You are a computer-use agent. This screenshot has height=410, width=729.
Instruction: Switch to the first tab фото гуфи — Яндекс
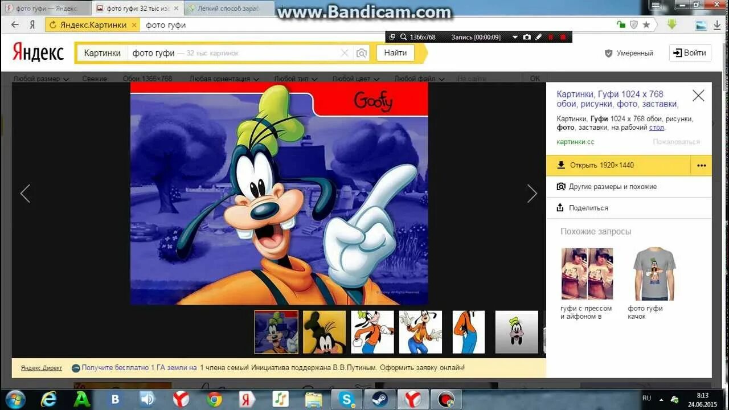point(47,9)
